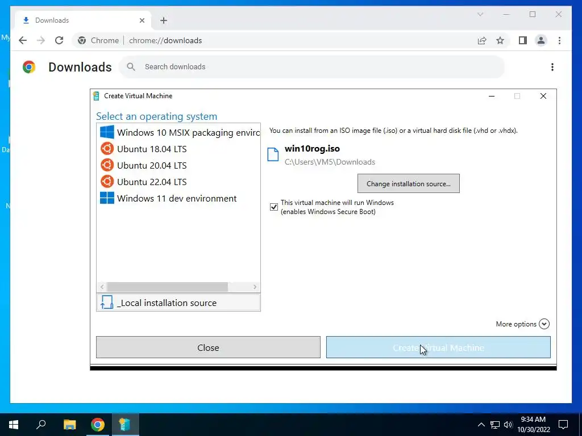The height and width of the screenshot is (436, 582).
Task: Pick Ubuntu 22.04 LTS entry
Action: (x=178, y=182)
